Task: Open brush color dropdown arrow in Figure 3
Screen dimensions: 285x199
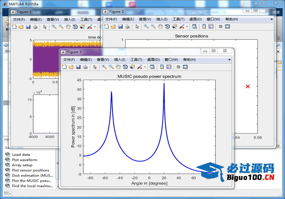Action: pyautogui.click(x=145, y=67)
